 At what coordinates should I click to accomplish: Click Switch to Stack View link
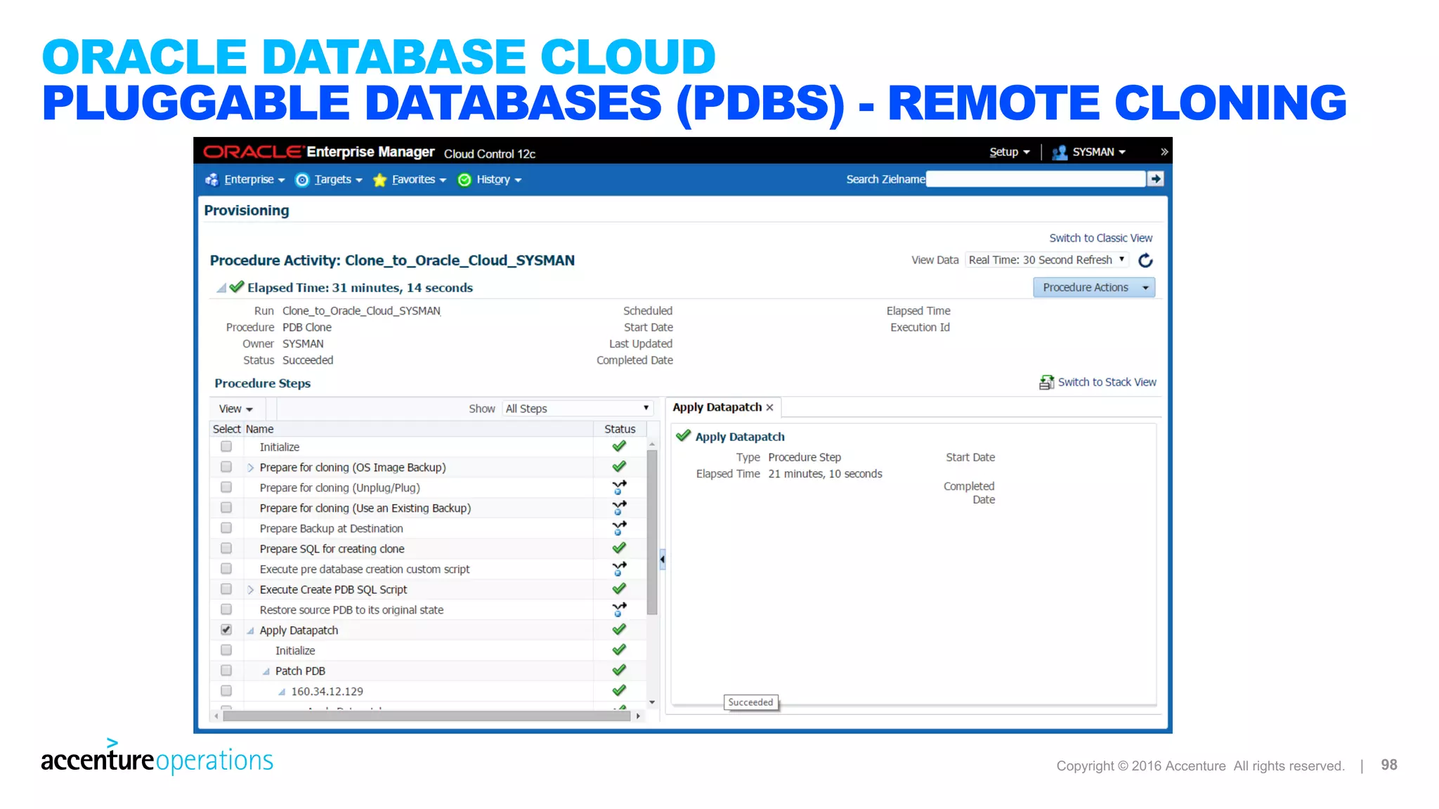(1107, 382)
